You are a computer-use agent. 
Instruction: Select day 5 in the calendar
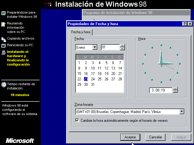click(106, 63)
